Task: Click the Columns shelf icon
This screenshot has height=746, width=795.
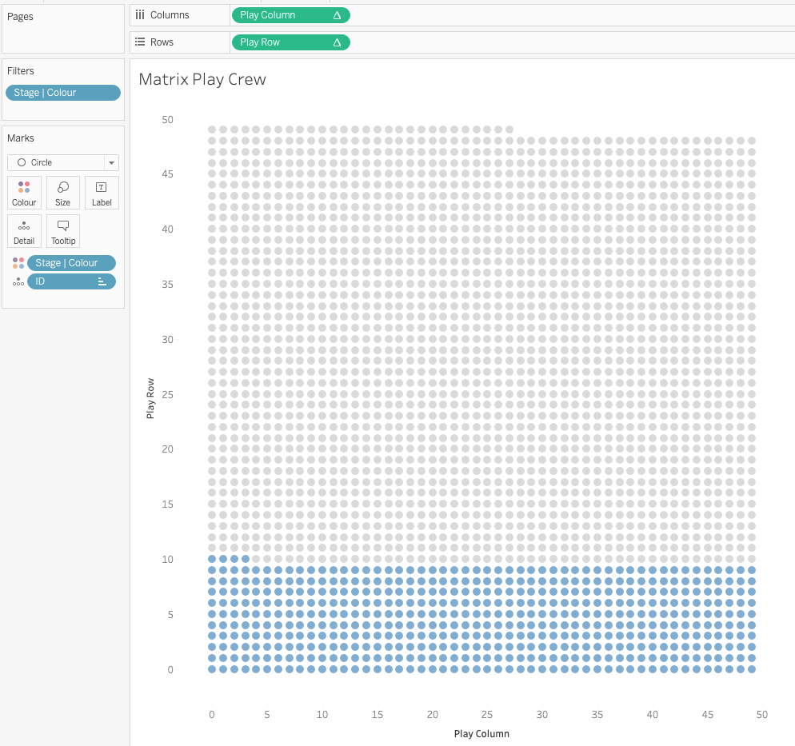Action: point(140,15)
